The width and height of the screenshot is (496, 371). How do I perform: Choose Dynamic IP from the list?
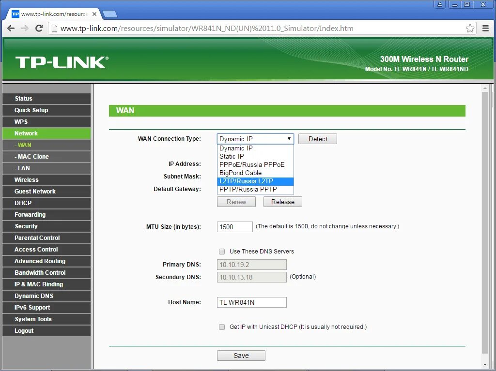click(x=255, y=148)
